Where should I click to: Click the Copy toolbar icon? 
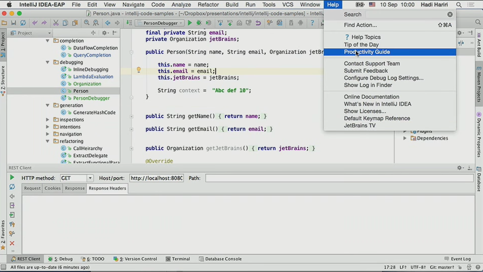(x=66, y=23)
